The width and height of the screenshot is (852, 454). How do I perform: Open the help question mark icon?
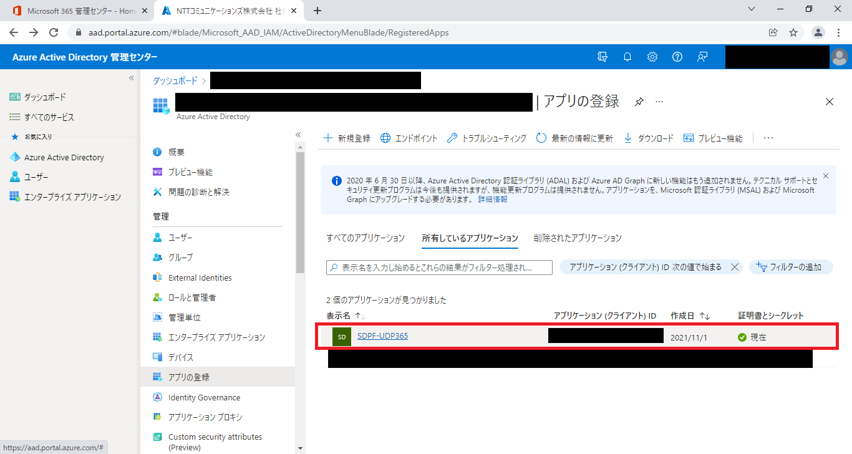(677, 57)
